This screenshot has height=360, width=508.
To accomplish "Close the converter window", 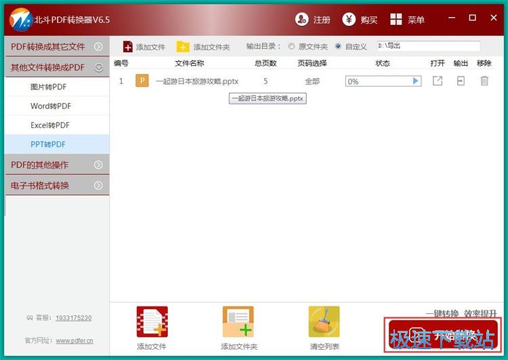I will (493, 18).
